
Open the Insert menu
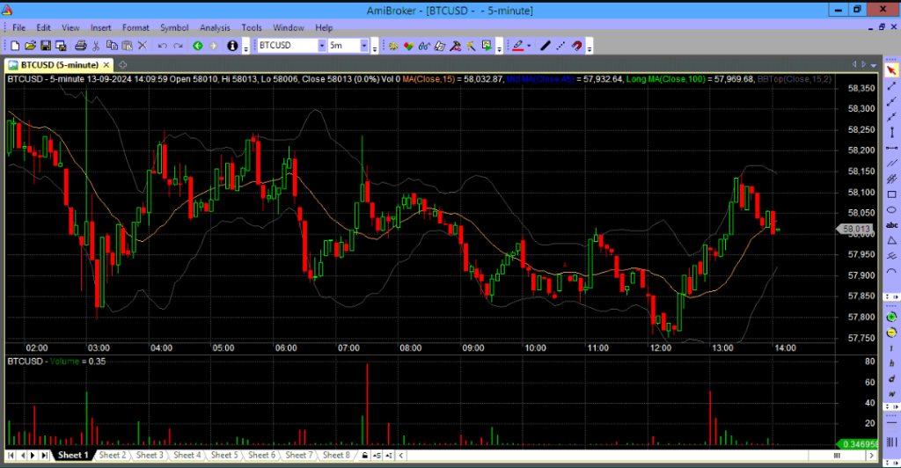(x=100, y=27)
